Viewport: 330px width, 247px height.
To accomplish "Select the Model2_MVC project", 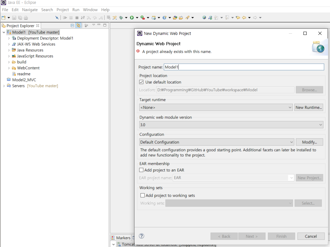I will point(24,80).
